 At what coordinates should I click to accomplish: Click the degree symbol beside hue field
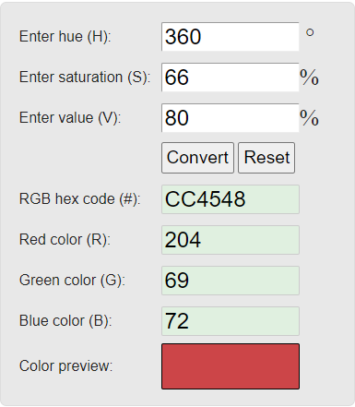[x=310, y=32]
